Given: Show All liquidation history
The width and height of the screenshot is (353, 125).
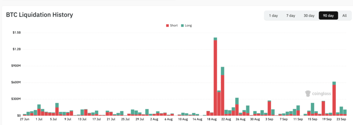Looking at the screenshot, I should [344, 16].
